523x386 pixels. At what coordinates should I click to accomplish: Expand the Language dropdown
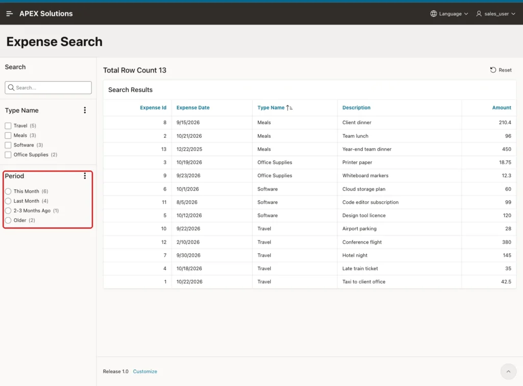coord(449,14)
